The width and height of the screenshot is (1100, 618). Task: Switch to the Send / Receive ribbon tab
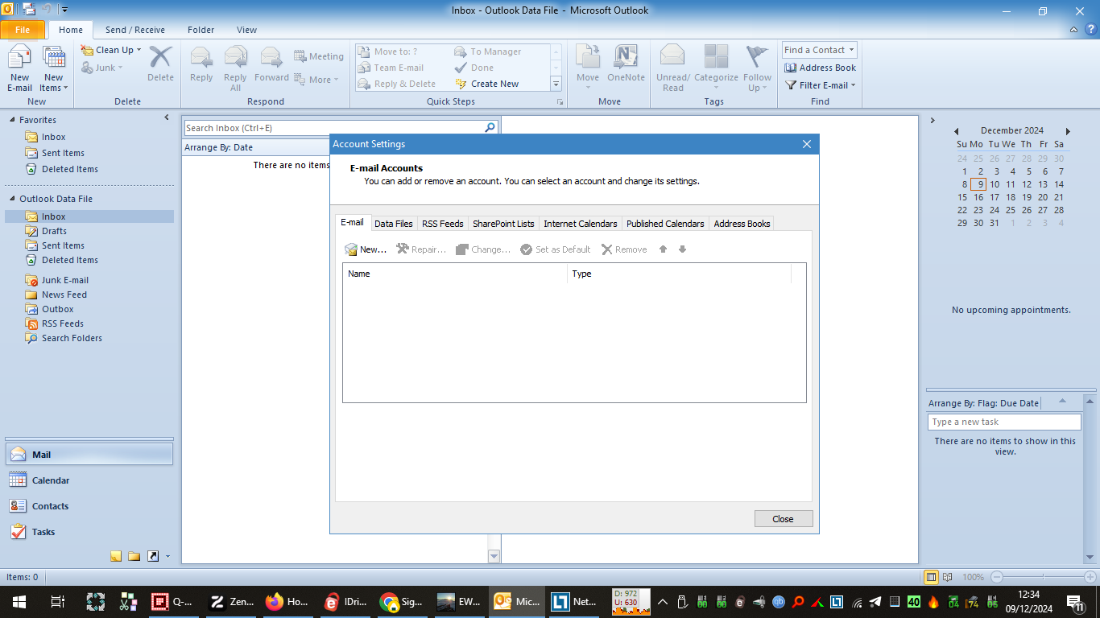(x=135, y=30)
